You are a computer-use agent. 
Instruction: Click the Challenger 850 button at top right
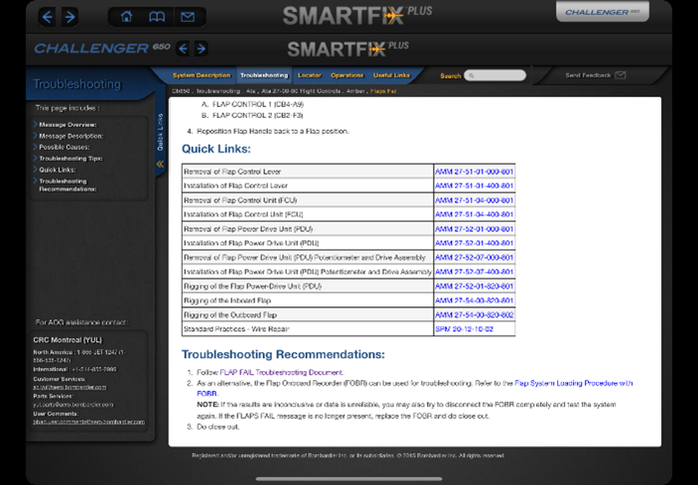point(603,12)
